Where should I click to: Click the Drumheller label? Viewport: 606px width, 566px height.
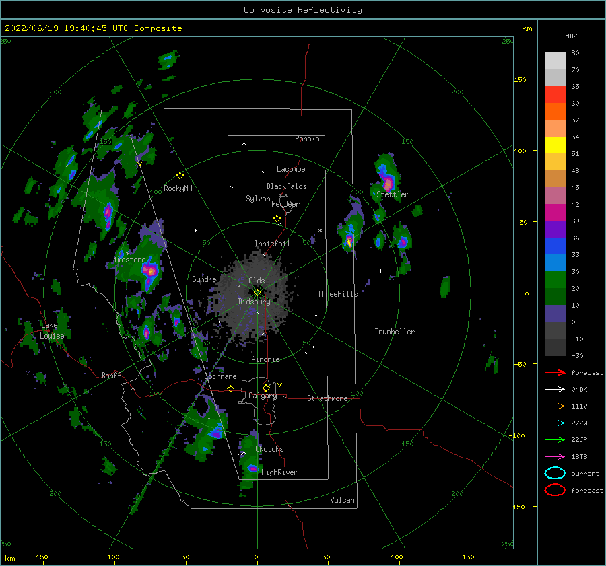click(395, 332)
